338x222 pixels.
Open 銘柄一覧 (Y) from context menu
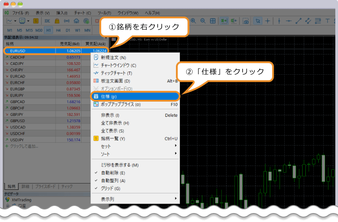(x=135, y=138)
